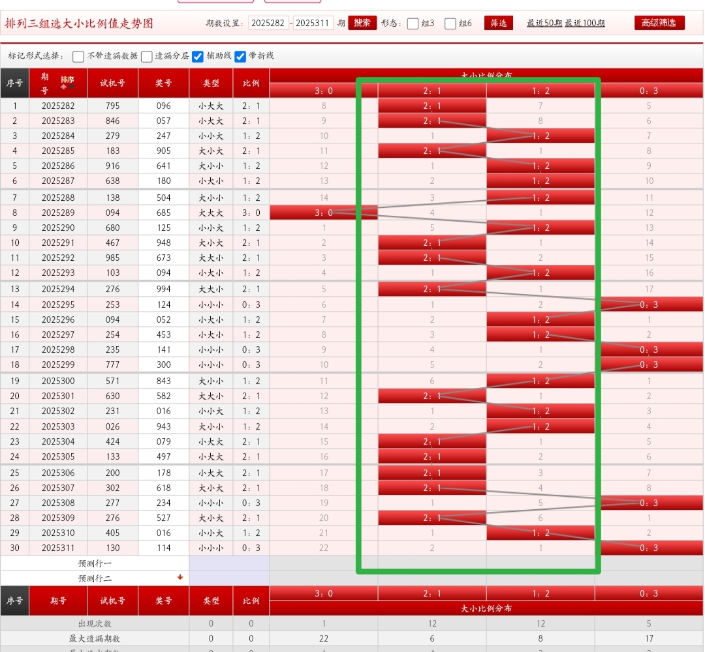The height and width of the screenshot is (652, 705).
Task: Click the highlighted 0:3 cell for period 2025295
Action: coord(649,304)
